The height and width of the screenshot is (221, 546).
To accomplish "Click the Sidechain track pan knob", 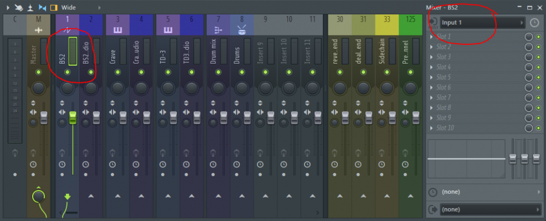I will [387, 88].
